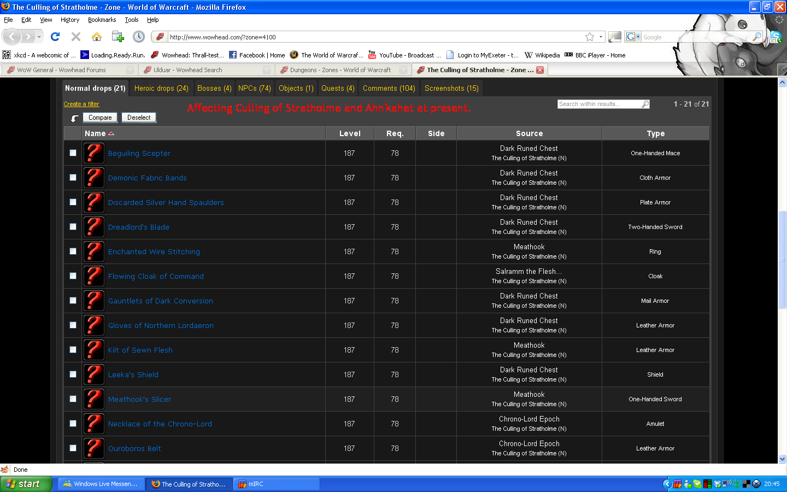787x492 pixels.
Task: Click the browser Forward arrow
Action: [x=28, y=37]
